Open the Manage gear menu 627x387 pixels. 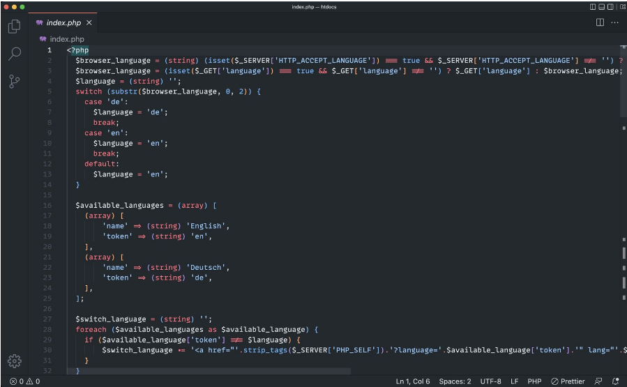[15, 361]
